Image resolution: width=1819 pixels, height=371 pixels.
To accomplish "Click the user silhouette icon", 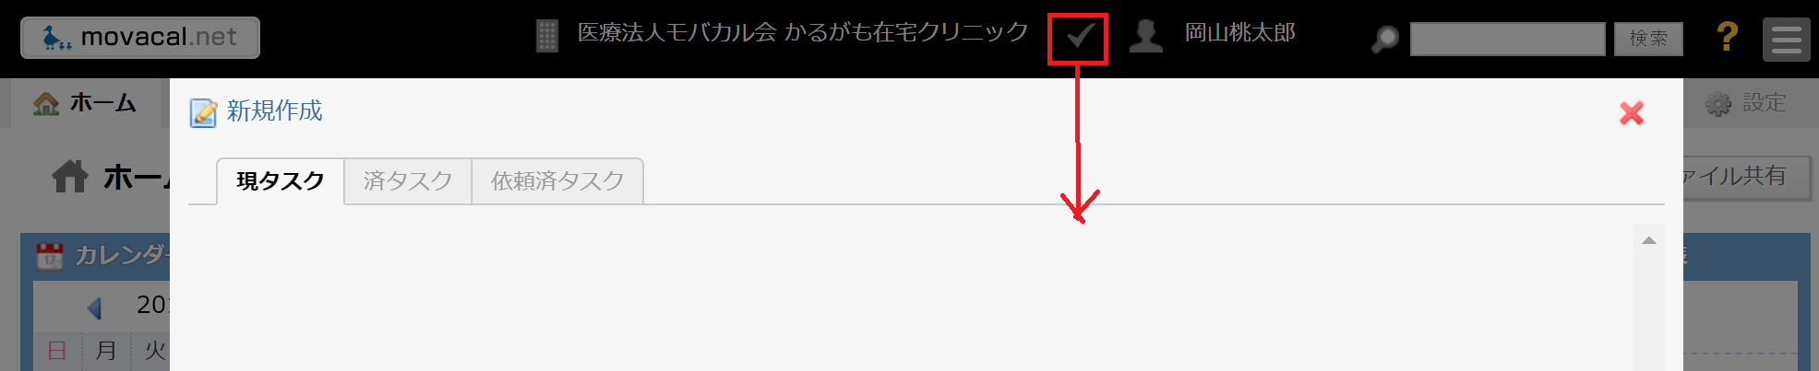I will 1146,36.
